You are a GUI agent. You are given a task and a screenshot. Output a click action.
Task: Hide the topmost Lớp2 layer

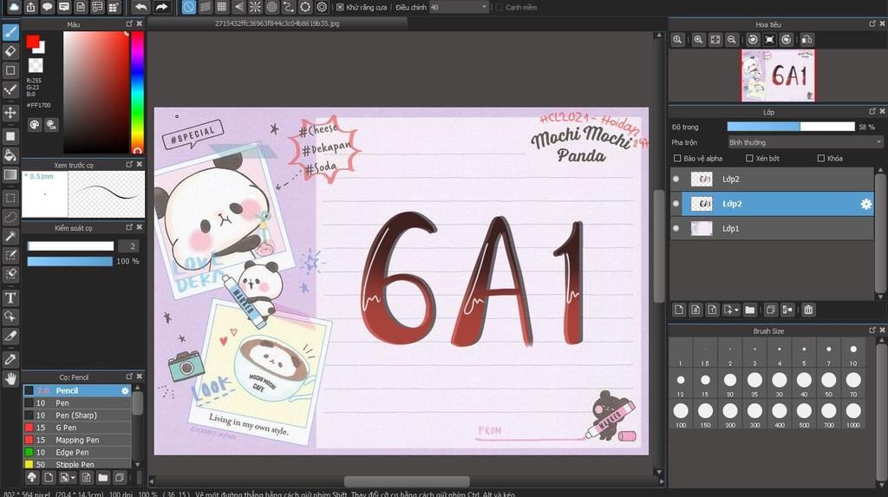click(676, 179)
